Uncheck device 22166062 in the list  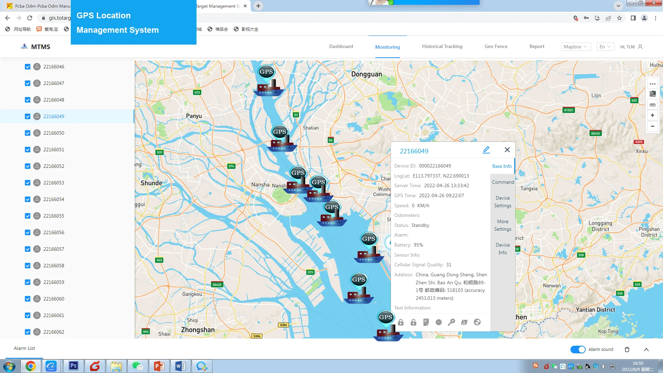[x=28, y=332]
